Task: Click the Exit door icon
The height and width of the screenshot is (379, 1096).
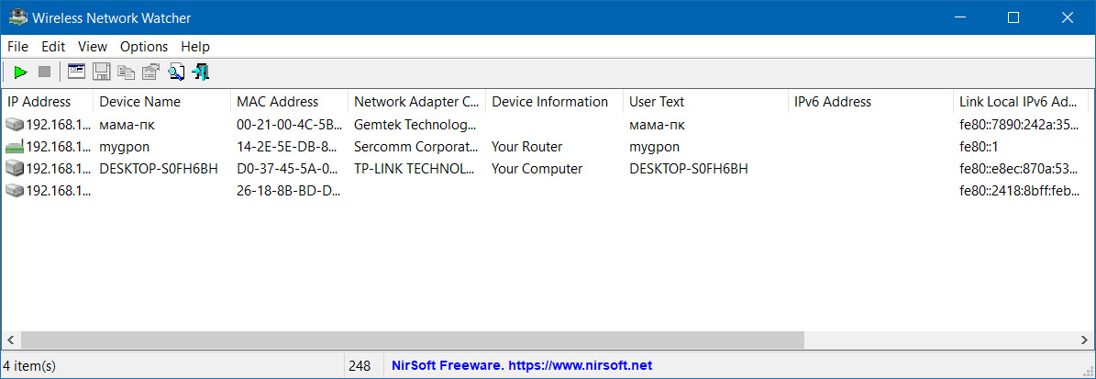Action: pos(201,72)
